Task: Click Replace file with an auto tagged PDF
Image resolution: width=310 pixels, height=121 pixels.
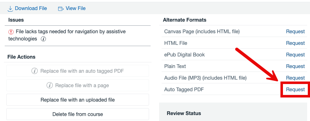Action: pyautogui.click(x=77, y=71)
